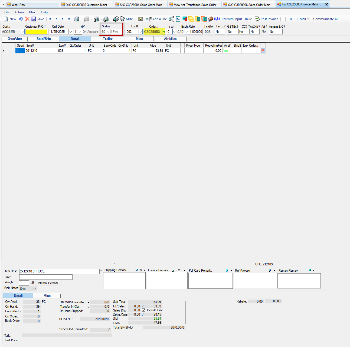Click the Communicate All link
Screen dimensions: 350x347
(326, 19)
